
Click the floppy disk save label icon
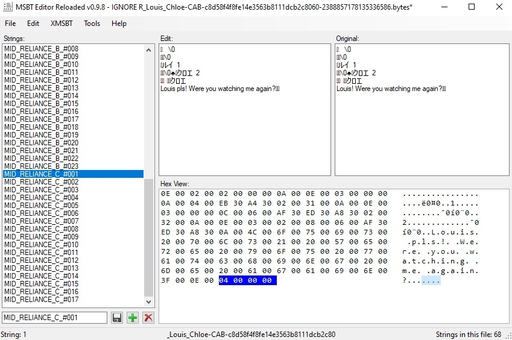click(117, 318)
